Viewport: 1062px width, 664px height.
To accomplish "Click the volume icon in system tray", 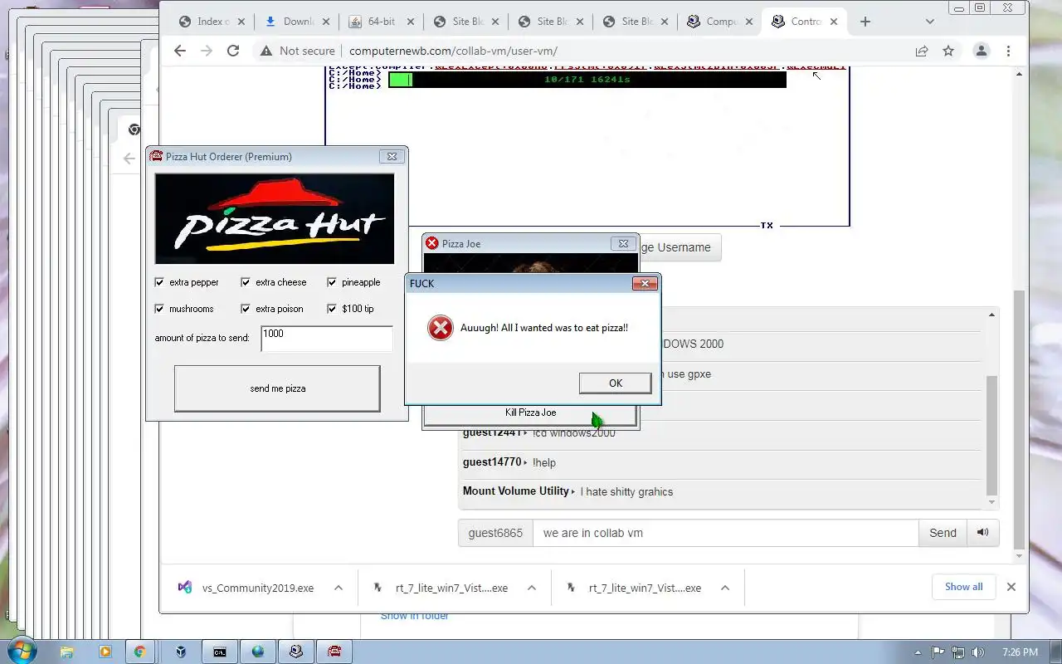I will click(978, 652).
